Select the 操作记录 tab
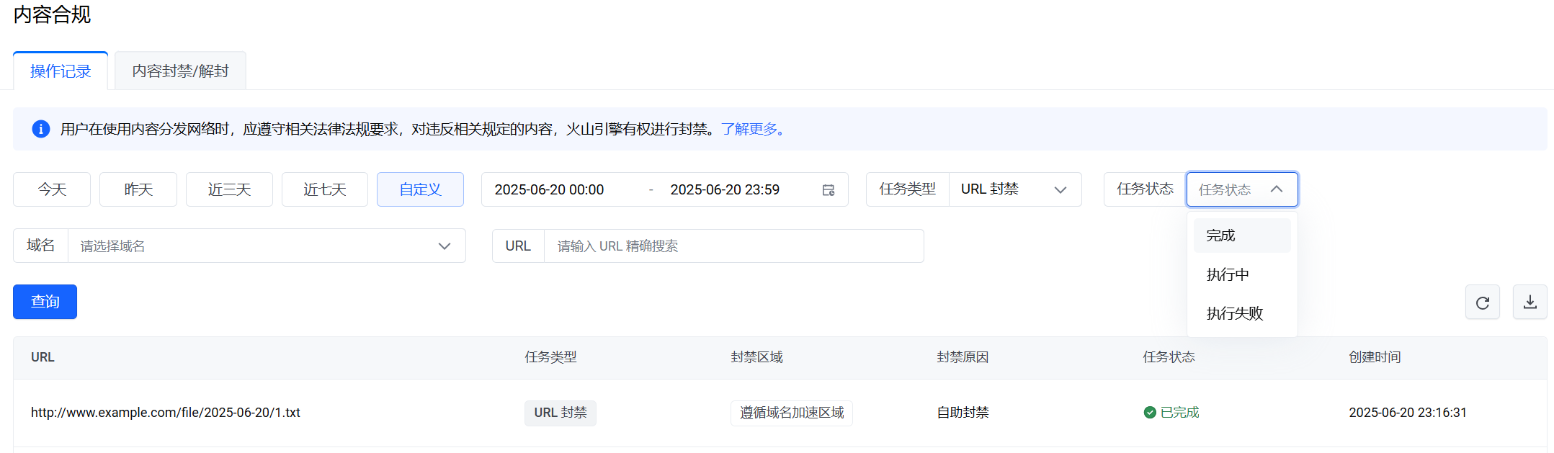The image size is (1554, 453). pyautogui.click(x=61, y=71)
